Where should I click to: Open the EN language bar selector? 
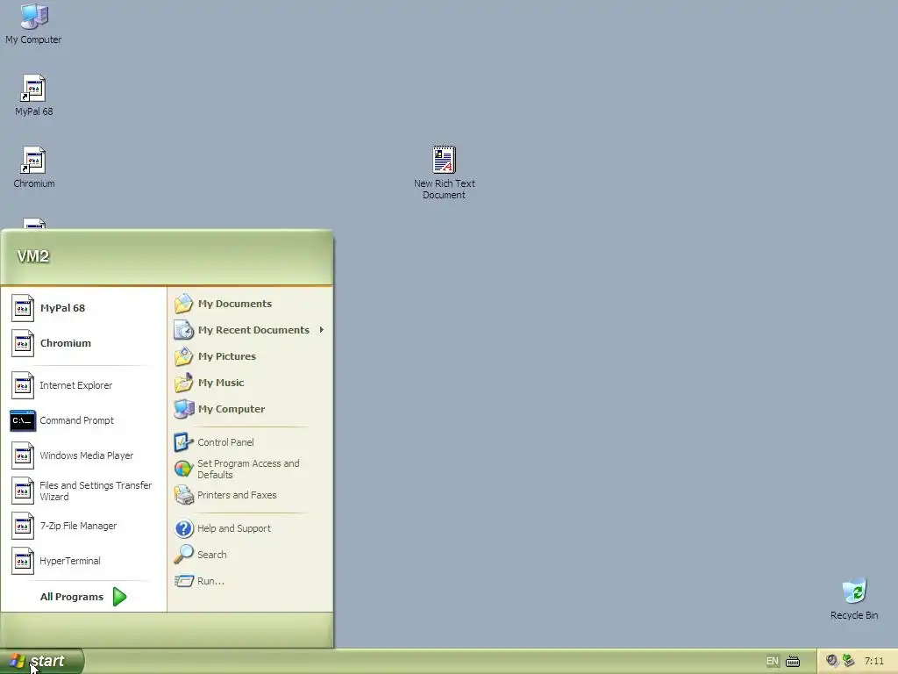(772, 662)
